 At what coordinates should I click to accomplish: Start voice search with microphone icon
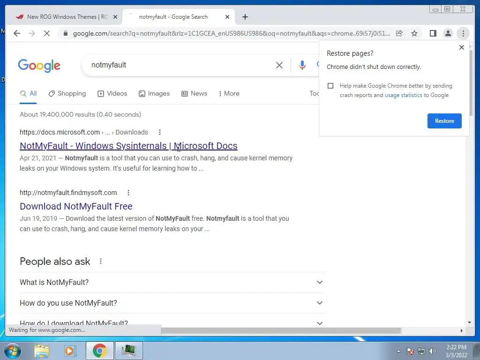pos(302,65)
